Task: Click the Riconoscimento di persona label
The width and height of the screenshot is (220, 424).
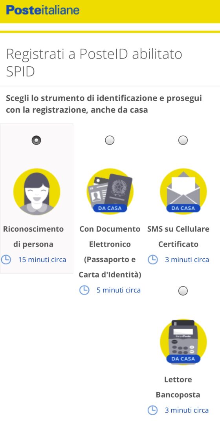Action: pos(33,237)
